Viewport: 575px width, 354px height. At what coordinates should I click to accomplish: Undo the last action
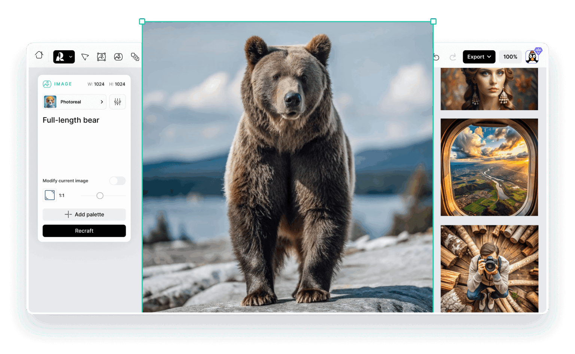coord(436,57)
